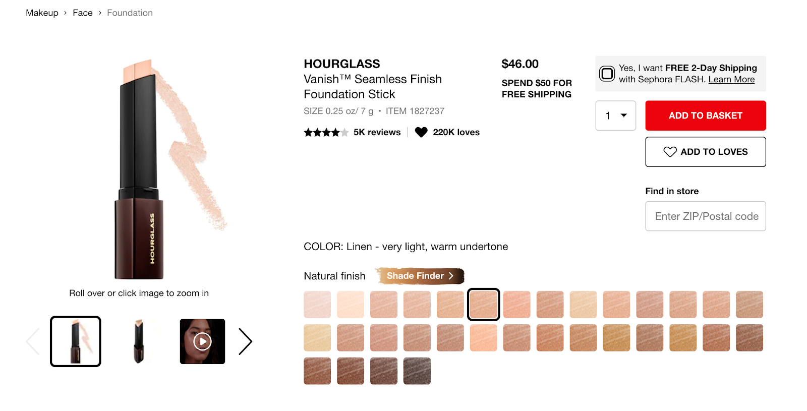Select the darkest shade swatch
The height and width of the screenshot is (411, 807).
(417, 371)
